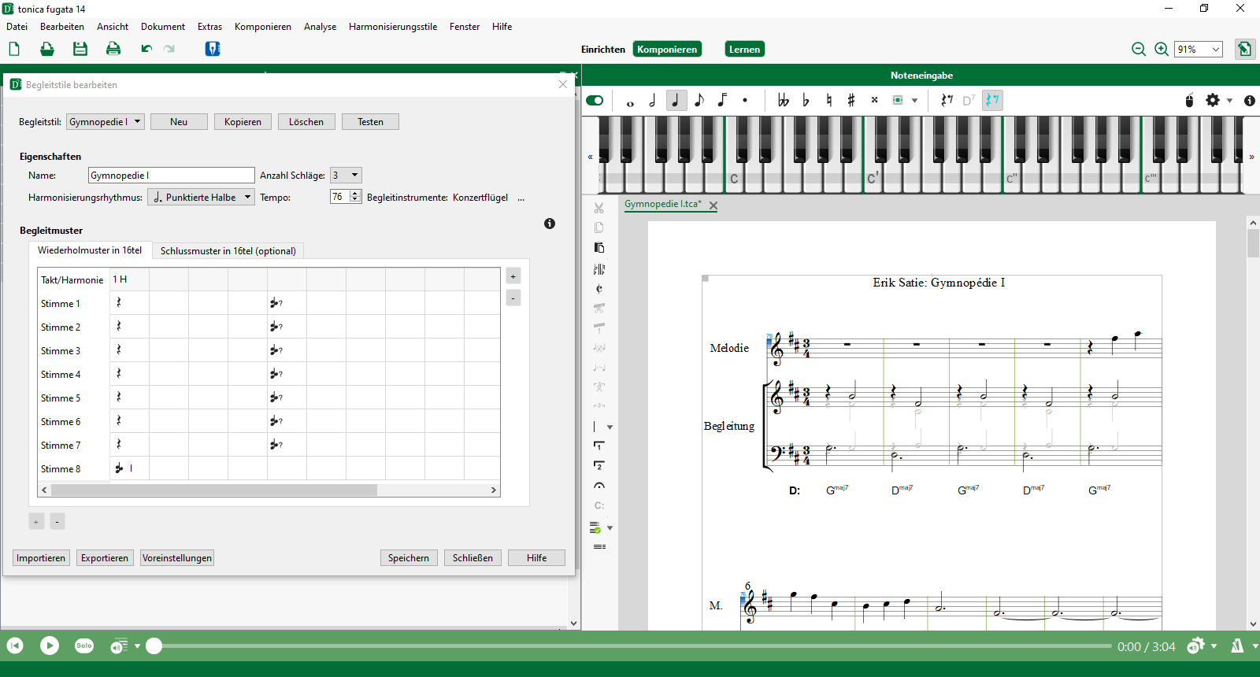The image size is (1260, 677).
Task: Save the document using the toolbar disk icon
Action: click(80, 49)
